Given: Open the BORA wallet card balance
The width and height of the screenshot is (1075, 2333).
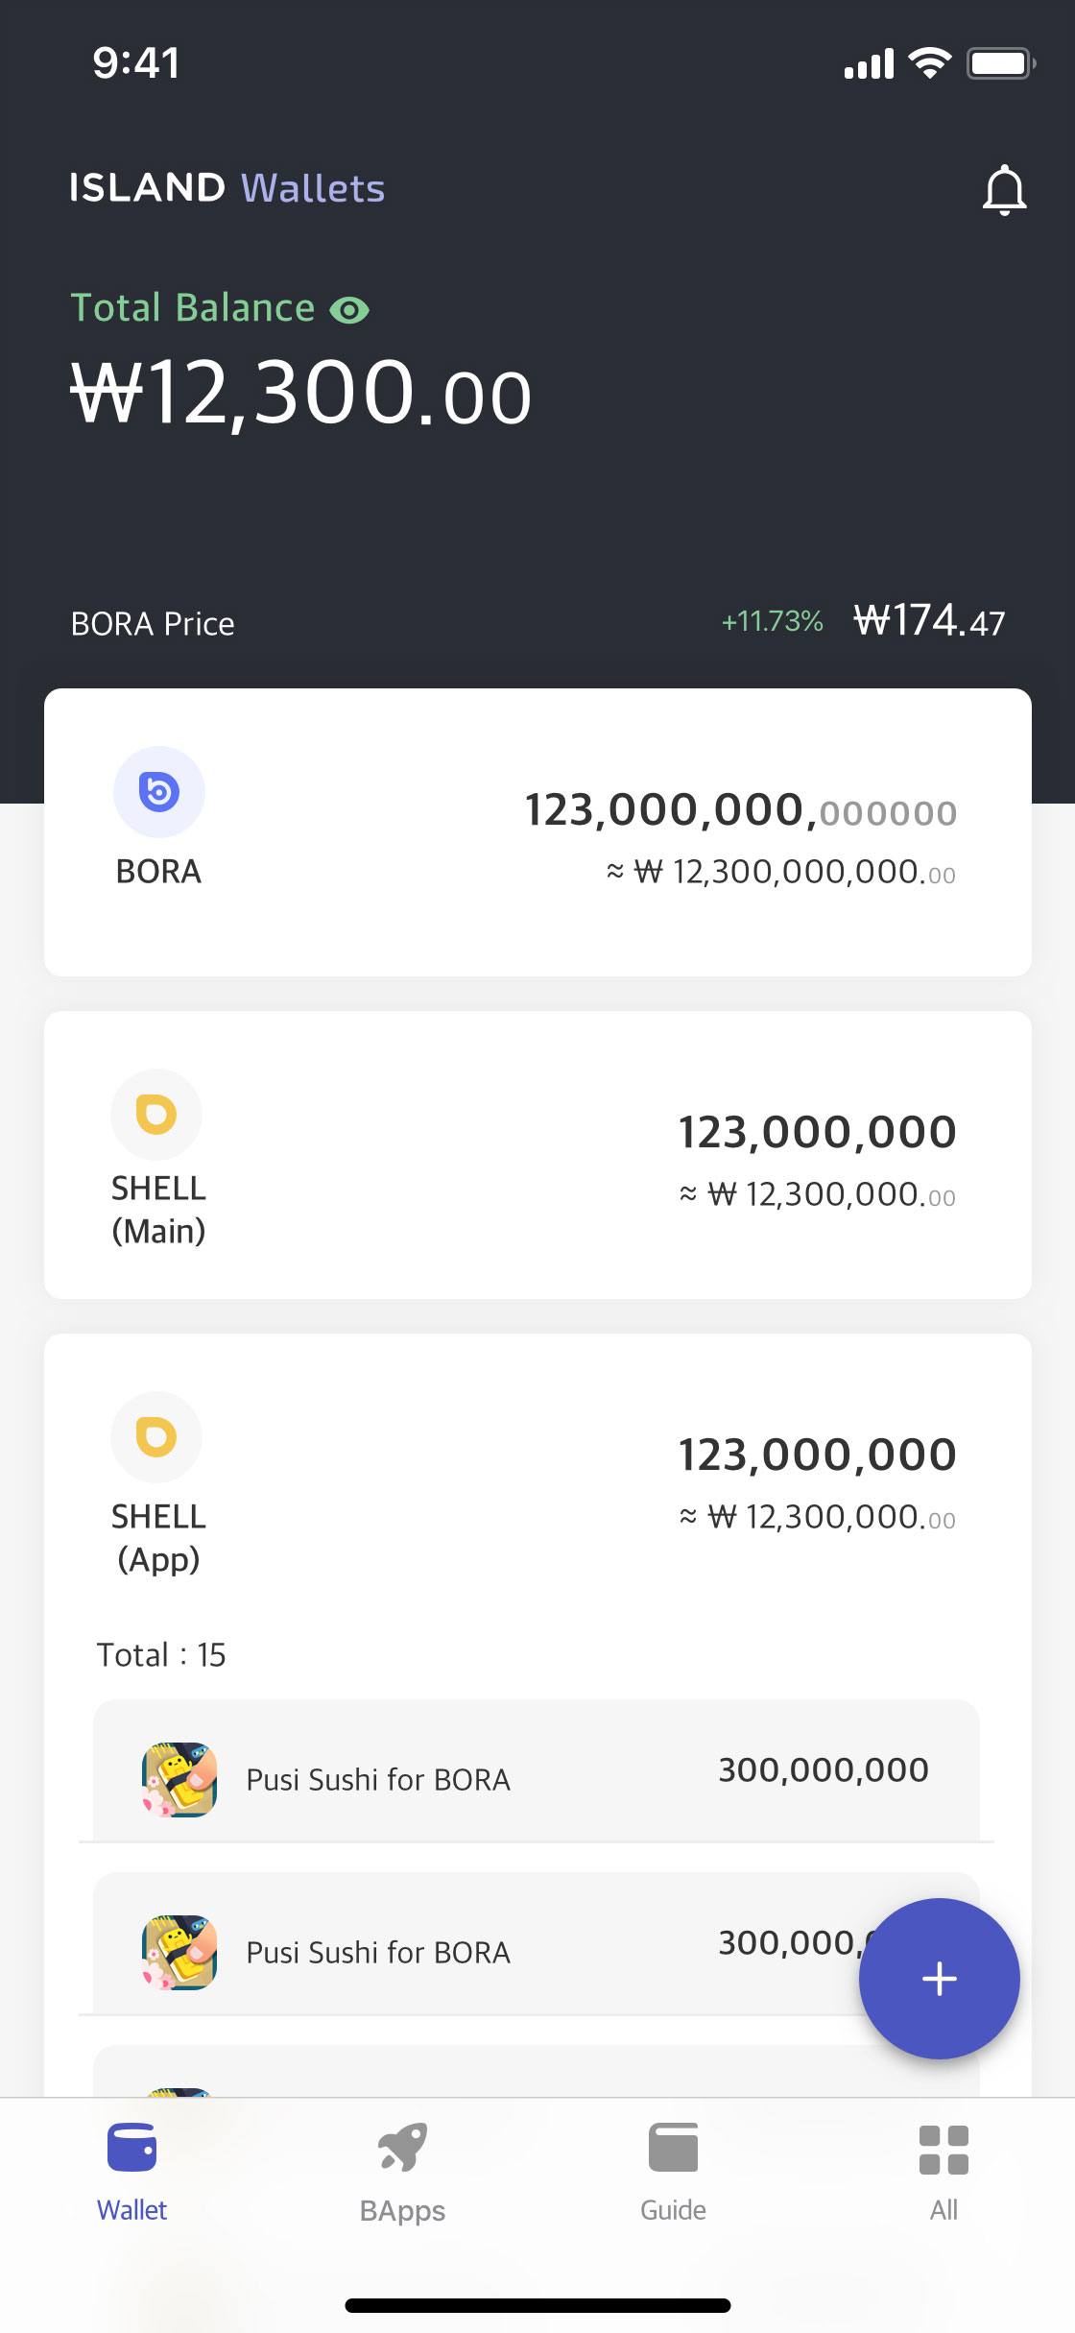Looking at the screenshot, I should 740,811.
